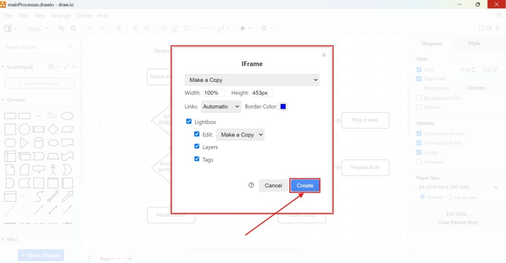Toggle the Grid checkbox
The image size is (506, 263).
419,69
